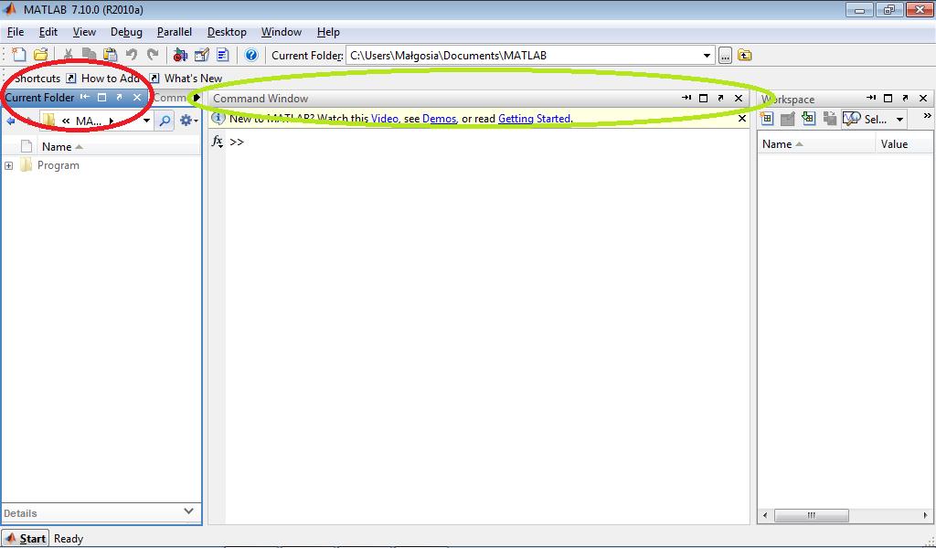Viewport: 936px width, 548px height.
Task: Open Current Folder path dropdown arrow
Action: (x=707, y=56)
